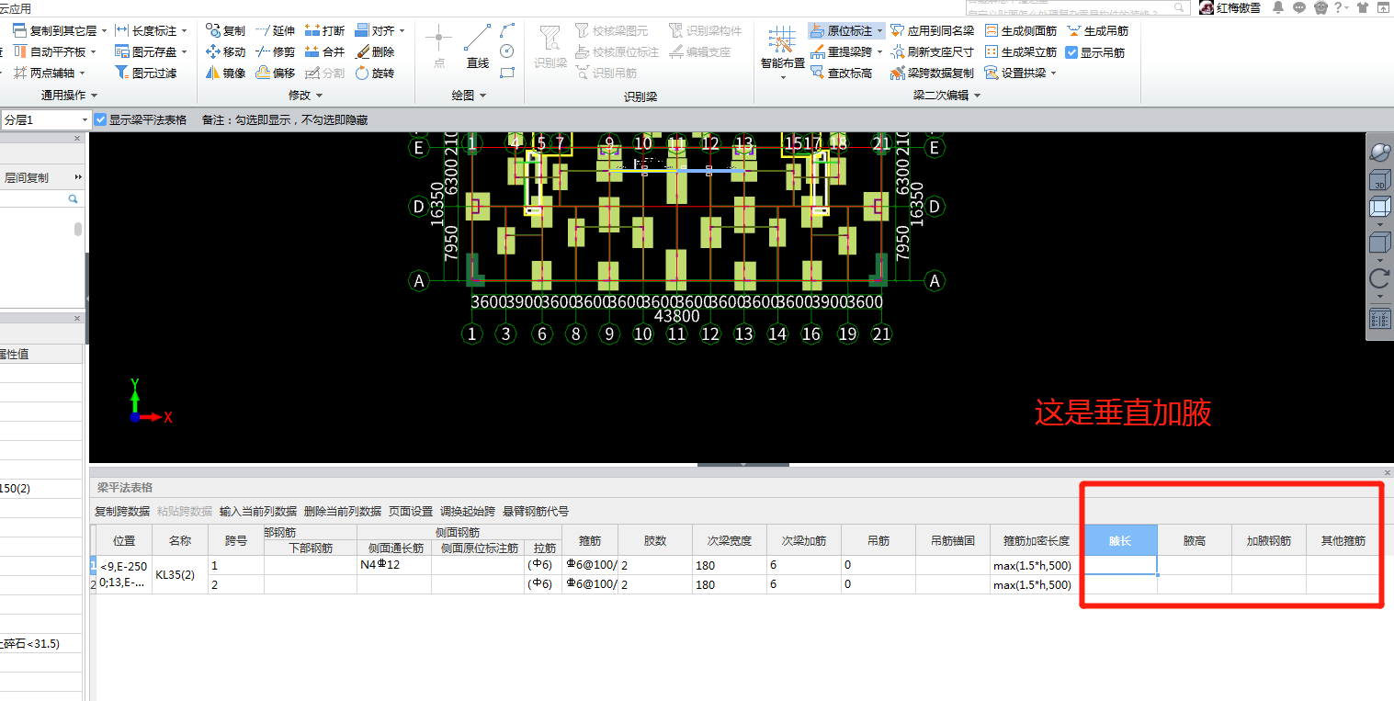
Task: Expand 智能布置 dropdown arrow
Action: 783,77
